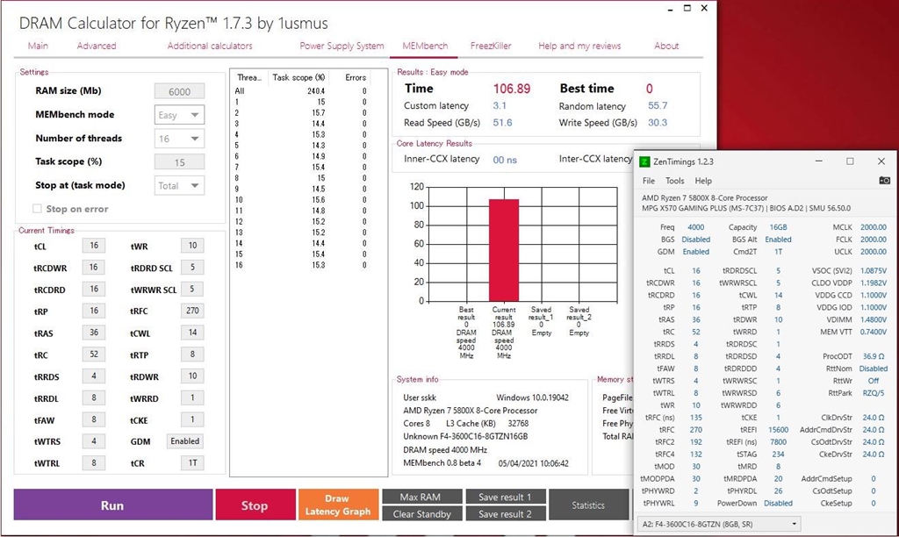Minimize the DRAM Calculator window
The image size is (899, 537).
tap(670, 9)
